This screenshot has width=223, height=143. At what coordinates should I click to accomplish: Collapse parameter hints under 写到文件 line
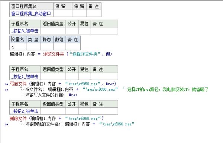pyautogui.click(x=21, y=87)
